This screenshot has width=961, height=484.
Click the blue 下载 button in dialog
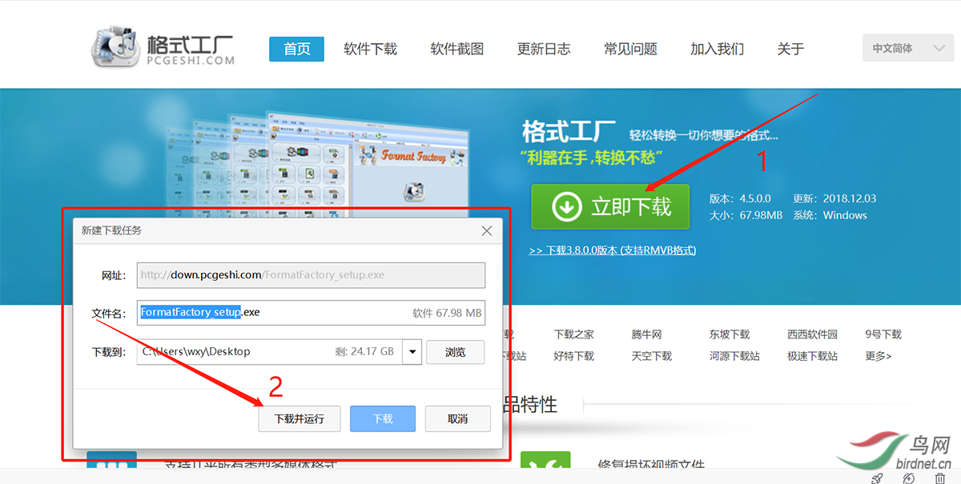coord(383,419)
